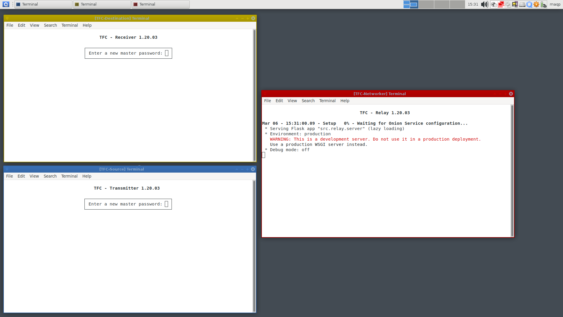Viewport: 563px width, 317px height.
Task: Open the disk drive tray icon
Action: click(x=522, y=4)
